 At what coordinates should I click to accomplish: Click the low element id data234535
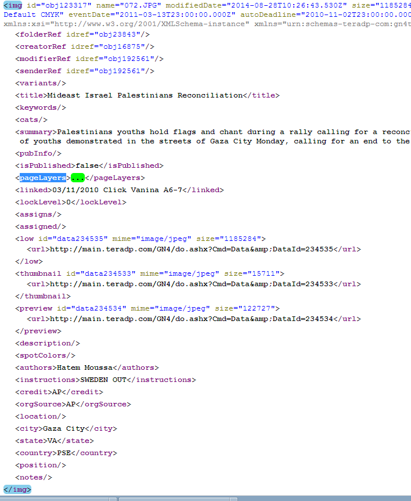(80, 239)
